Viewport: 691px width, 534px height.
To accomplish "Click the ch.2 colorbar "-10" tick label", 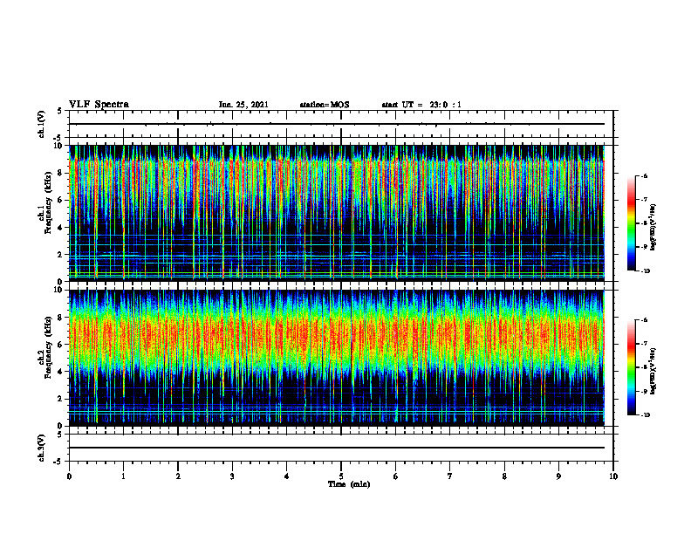I will pyautogui.click(x=646, y=414).
